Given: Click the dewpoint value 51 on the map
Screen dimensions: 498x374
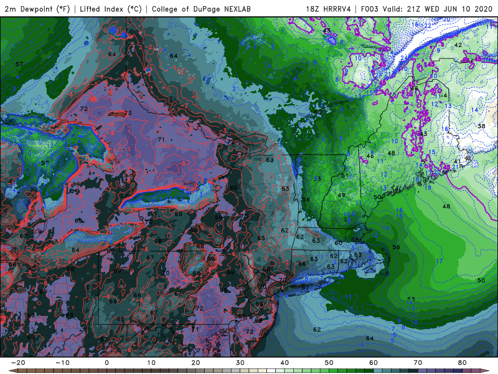Looking at the screenshot, I should tap(344, 175).
